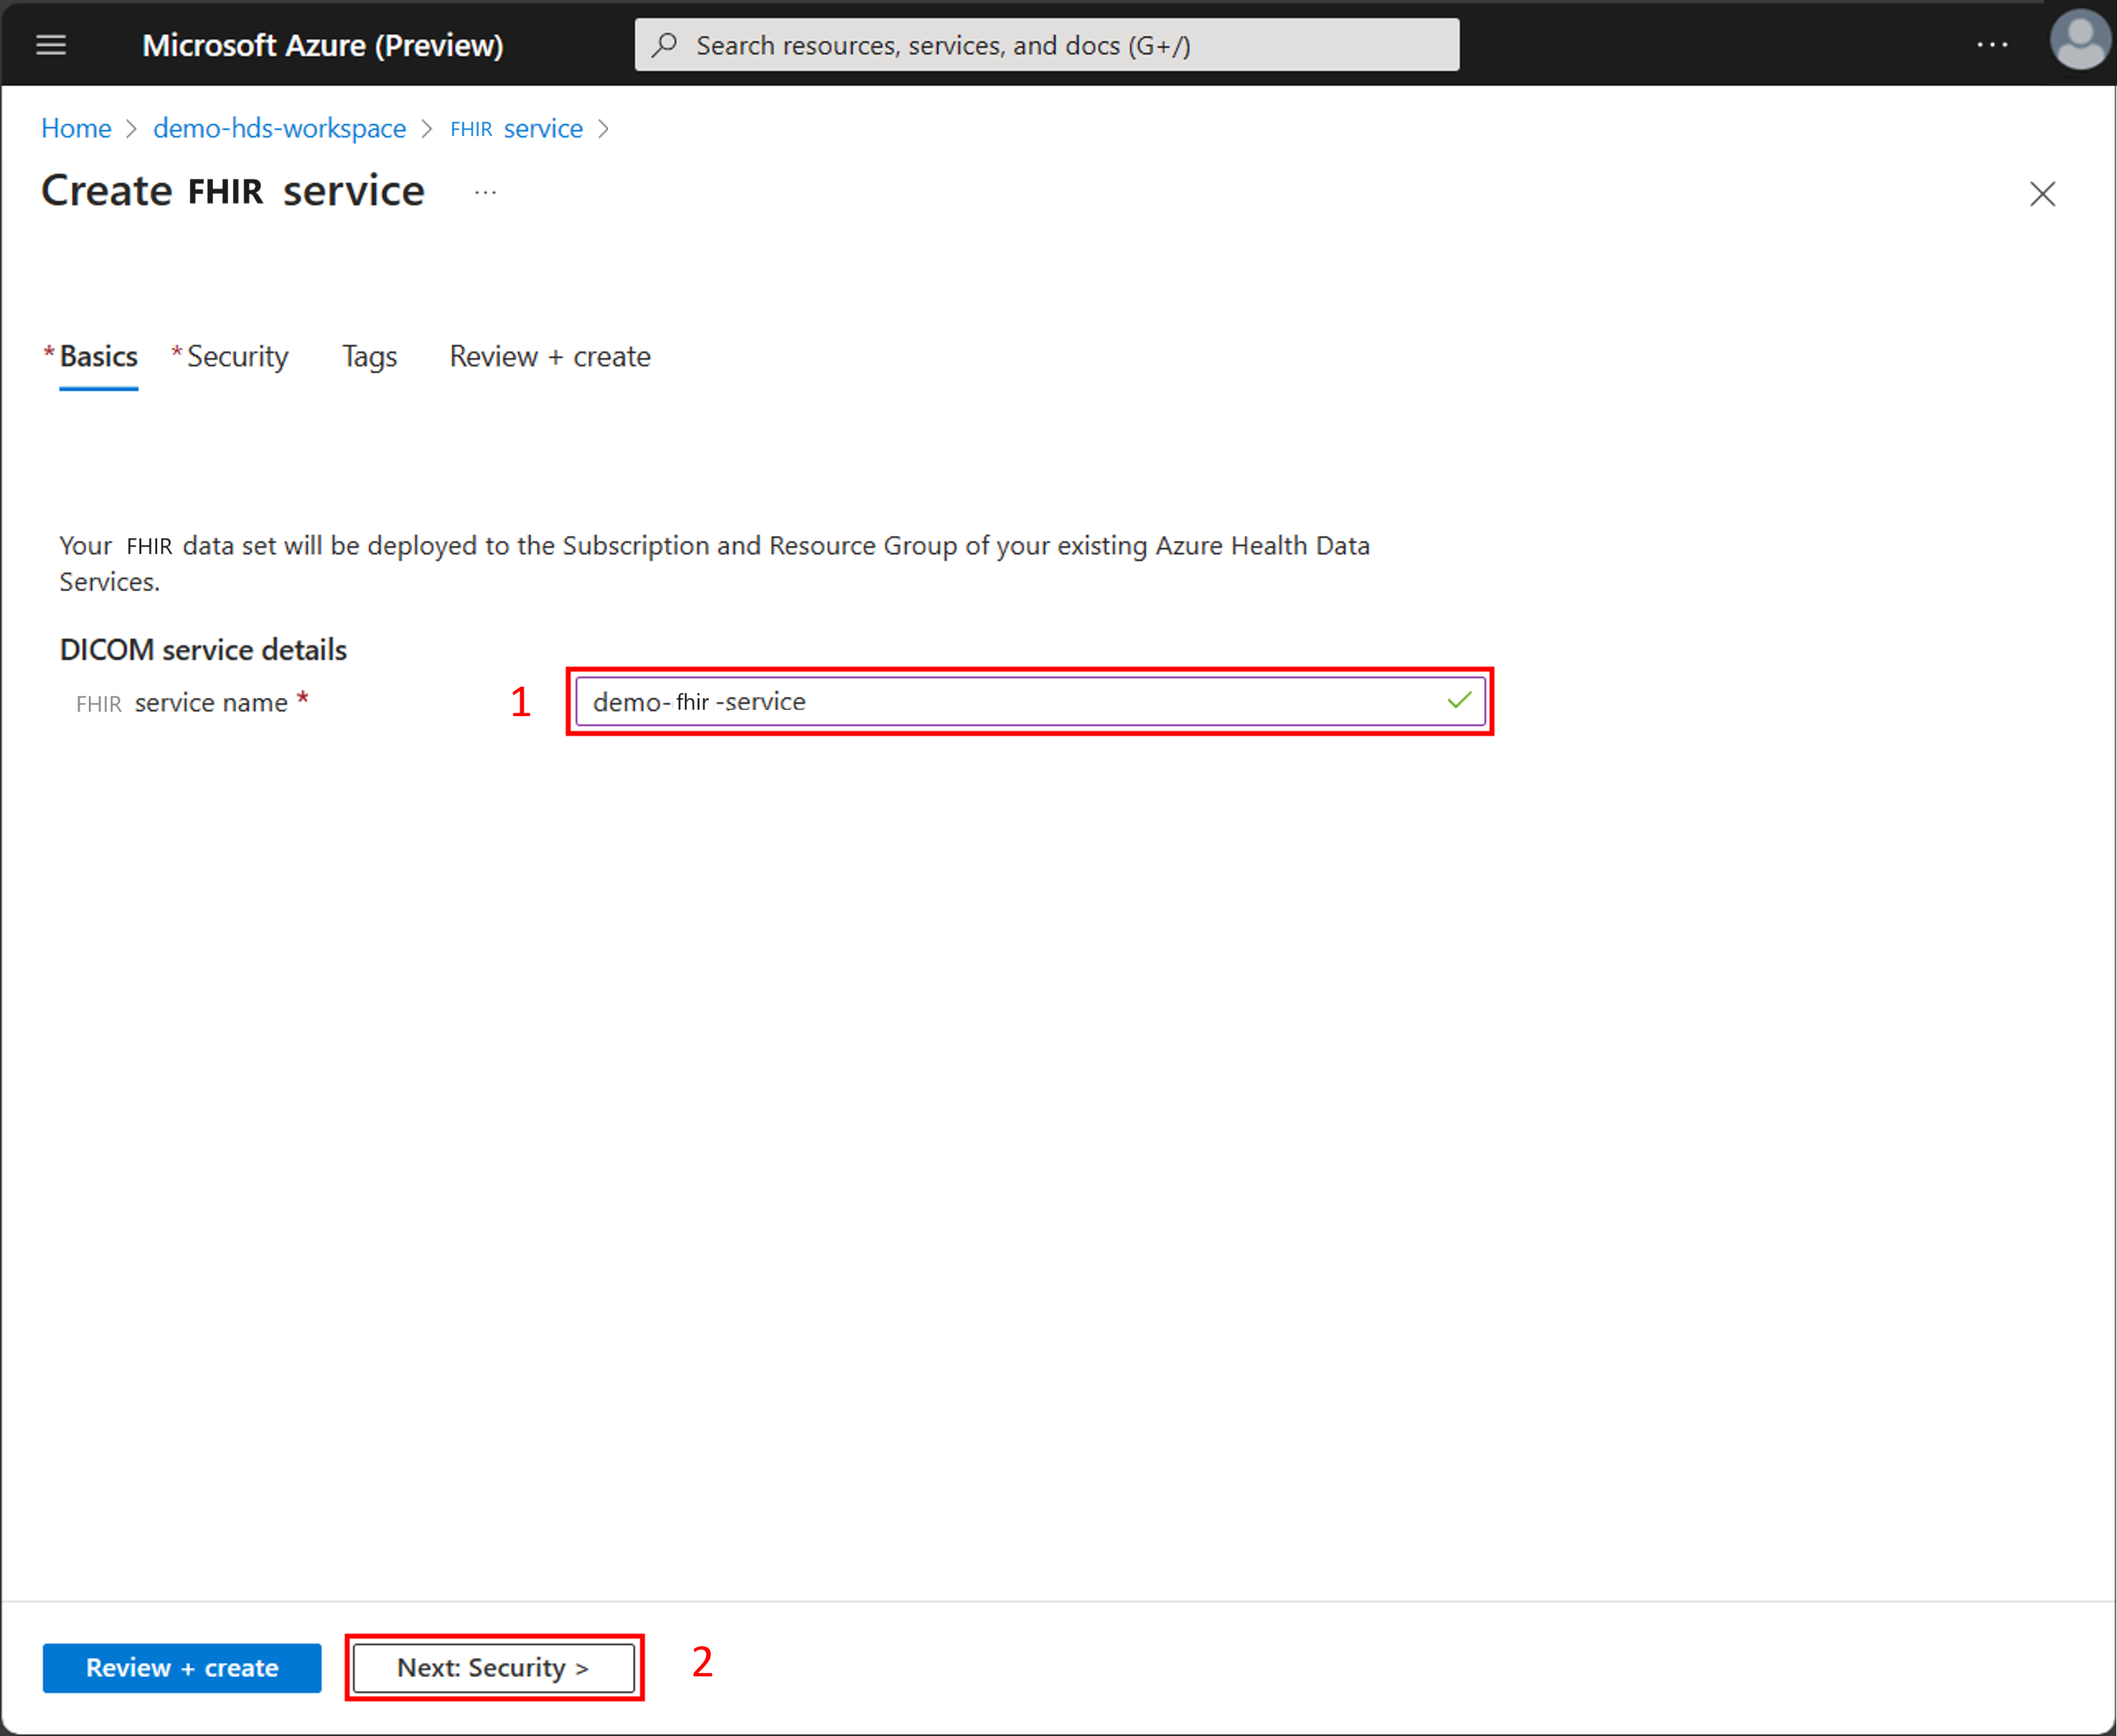Go to FHIR service breadcrumb link
Viewport: 2117px width, 1736px height.
(516, 129)
